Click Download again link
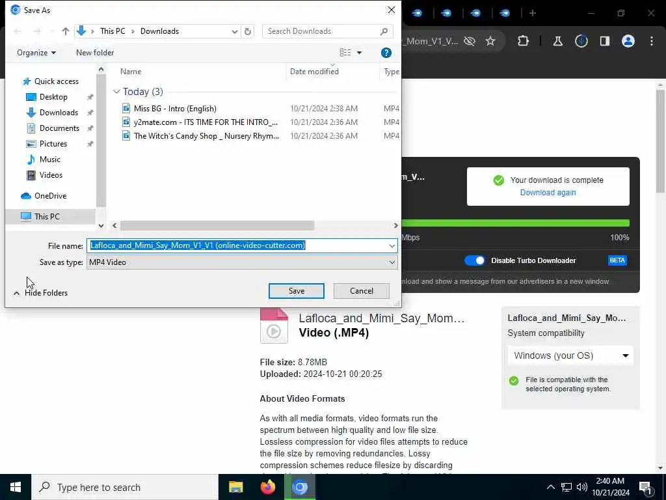 coord(548,193)
